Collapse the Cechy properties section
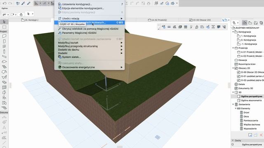This screenshot has height=148, width=264. (x=233, y=141)
